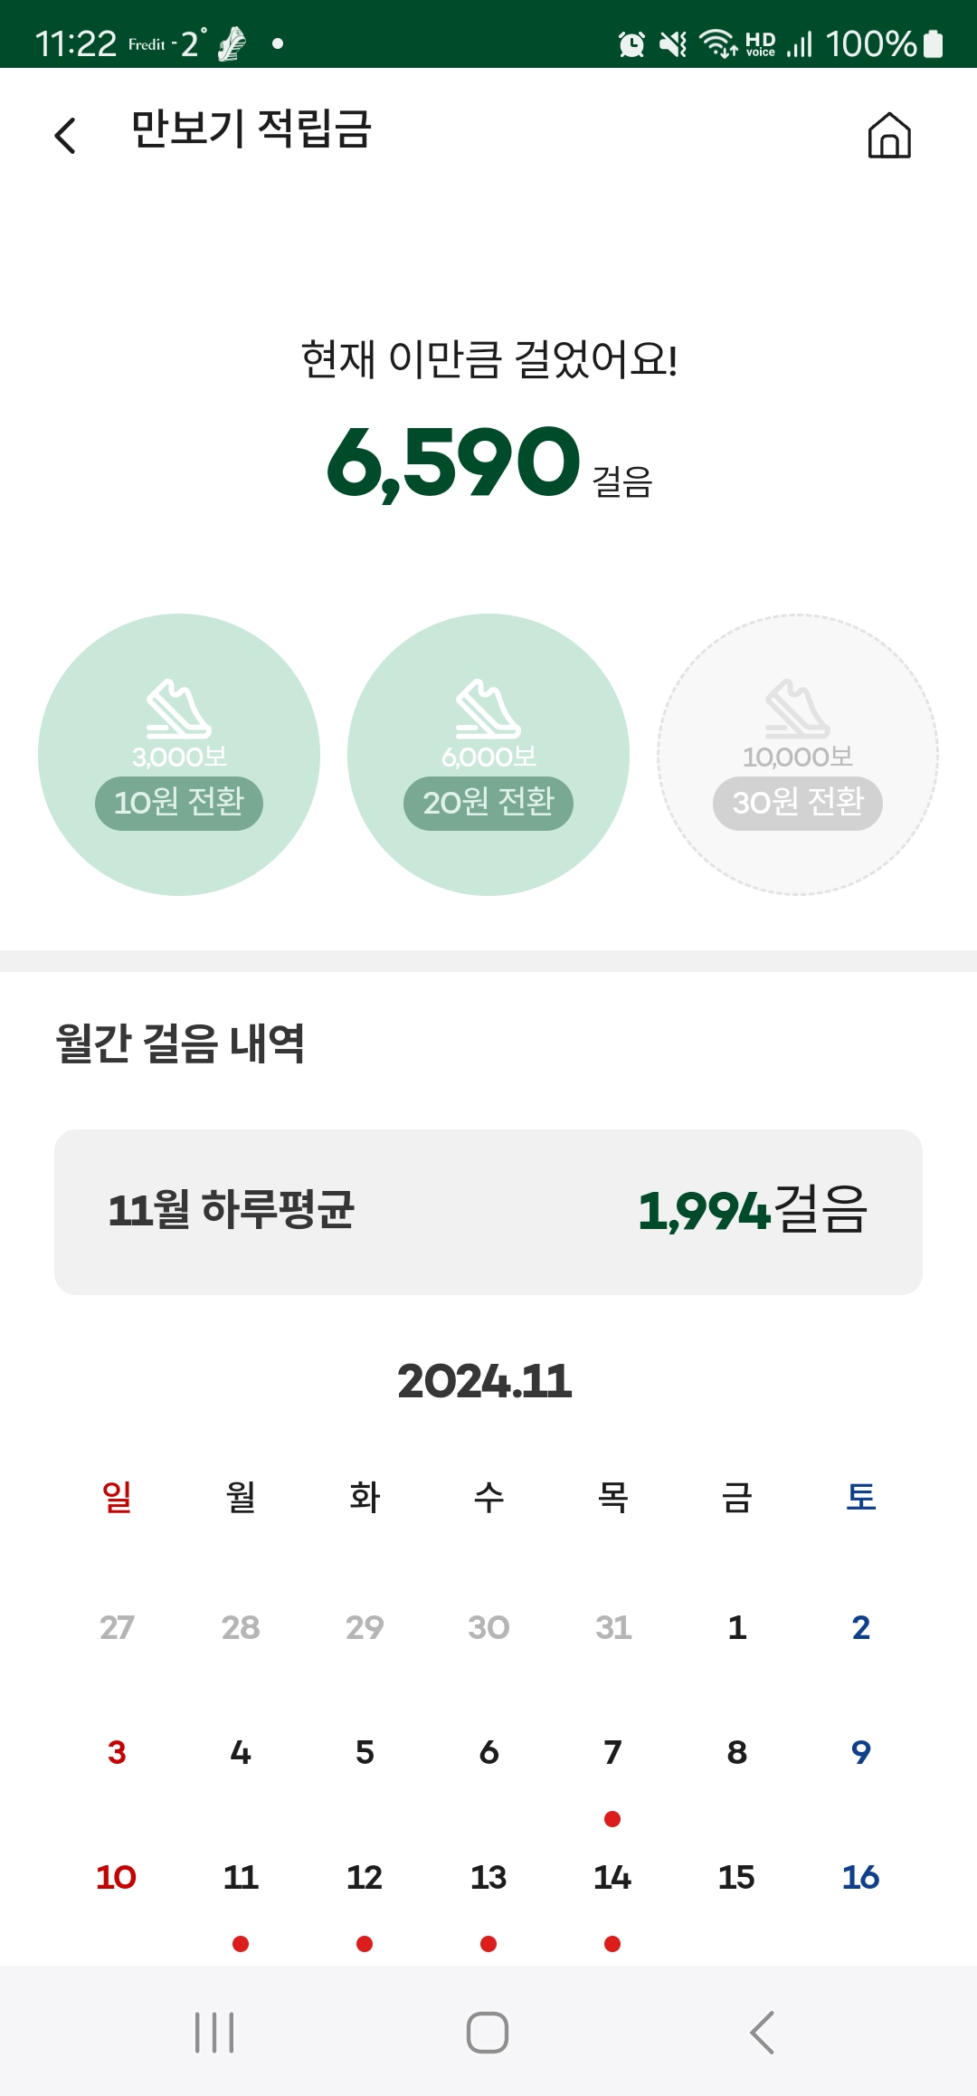The width and height of the screenshot is (977, 2096).
Task: Tap the 2024.11 month heading
Action: coord(485,1381)
